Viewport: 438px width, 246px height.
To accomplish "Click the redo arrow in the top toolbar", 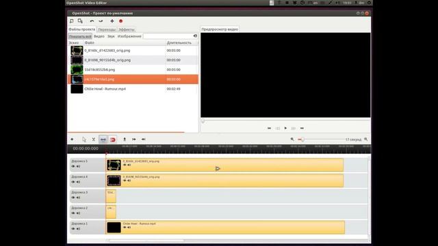I will 101,21.
